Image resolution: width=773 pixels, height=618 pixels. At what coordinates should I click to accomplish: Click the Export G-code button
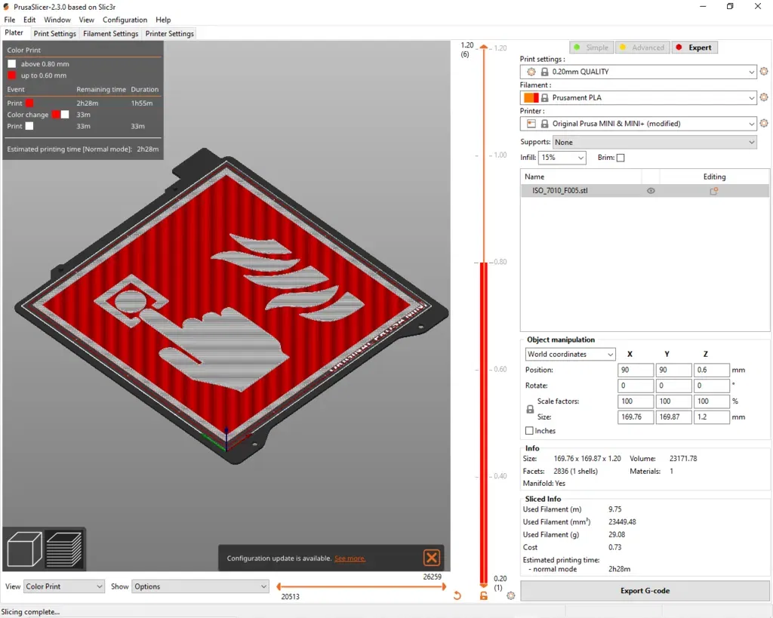tap(645, 590)
